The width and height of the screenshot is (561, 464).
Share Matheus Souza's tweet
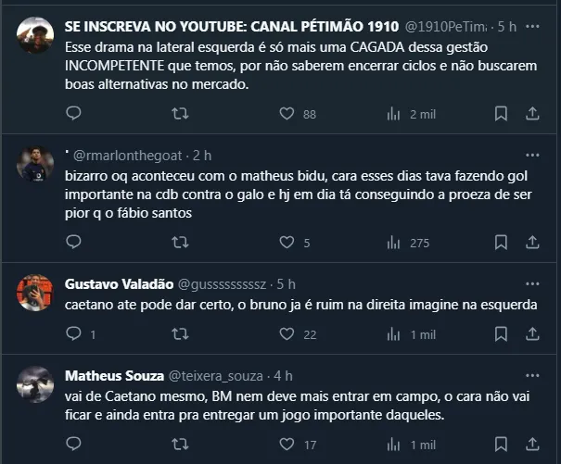click(532, 444)
